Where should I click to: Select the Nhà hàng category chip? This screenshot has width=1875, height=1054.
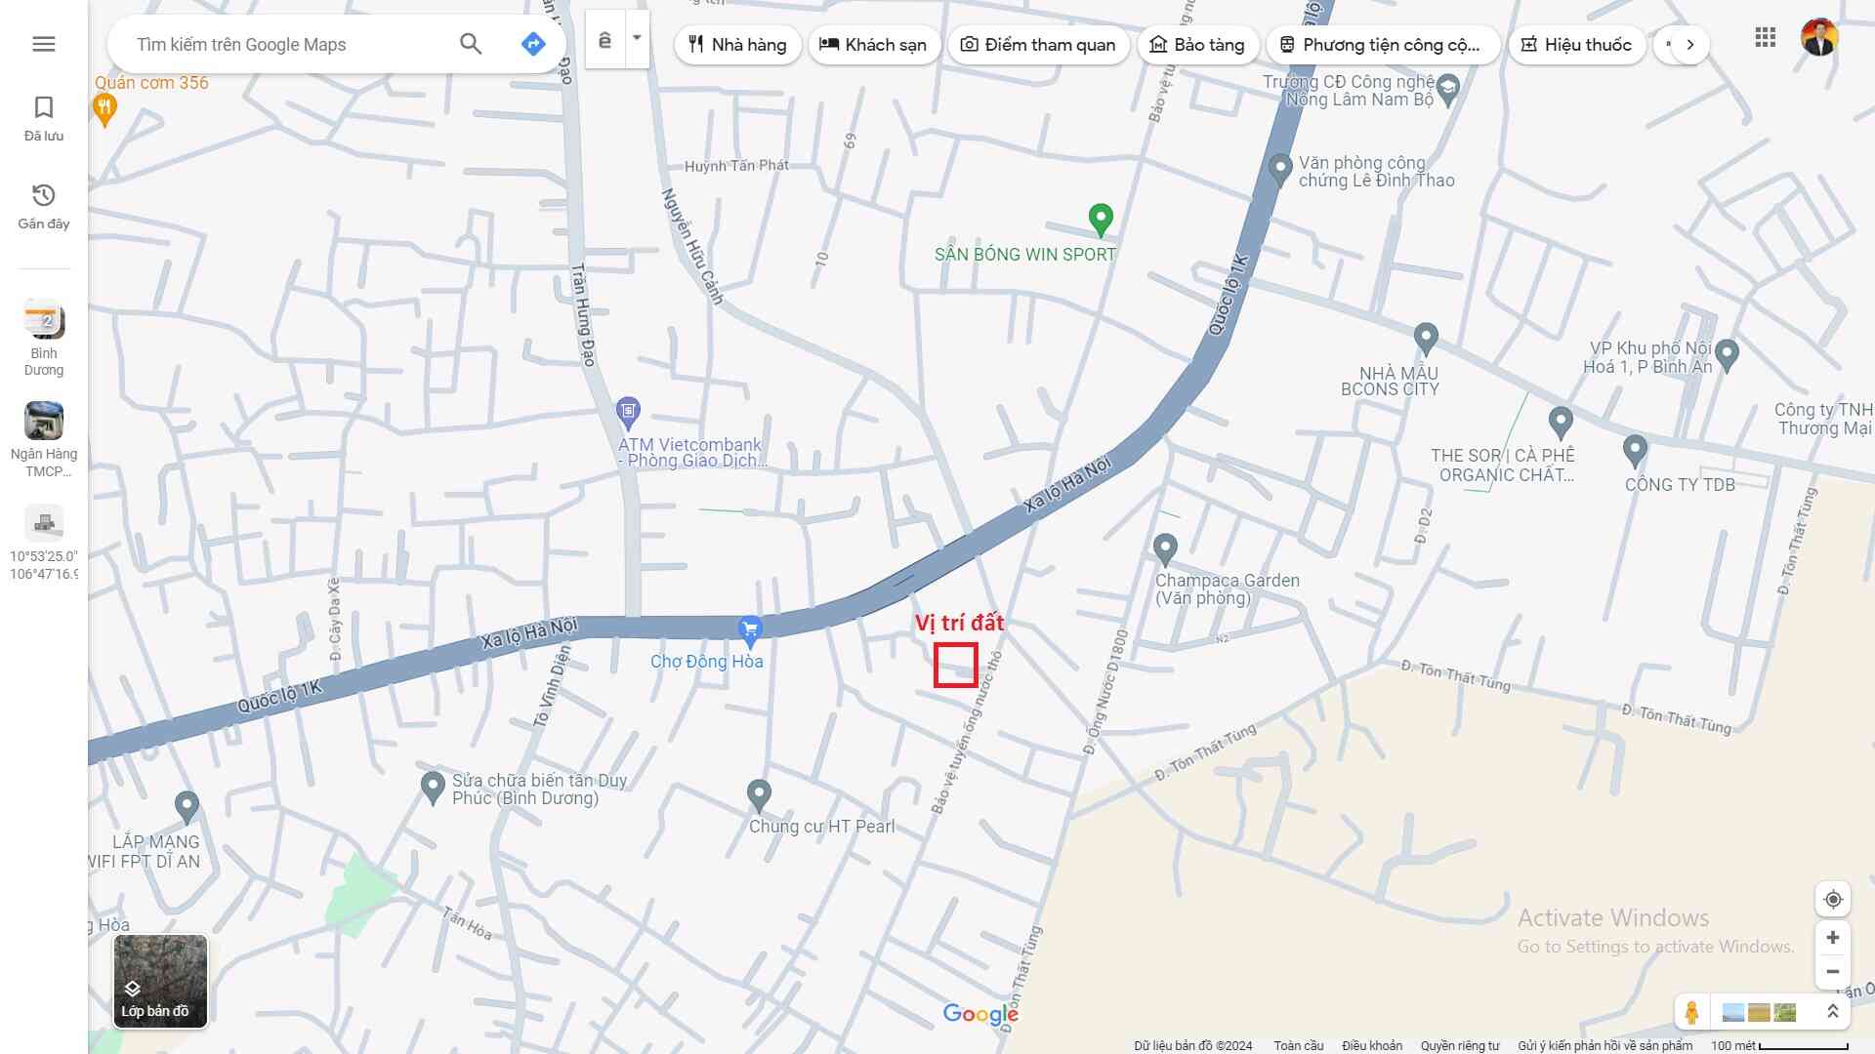737,45
